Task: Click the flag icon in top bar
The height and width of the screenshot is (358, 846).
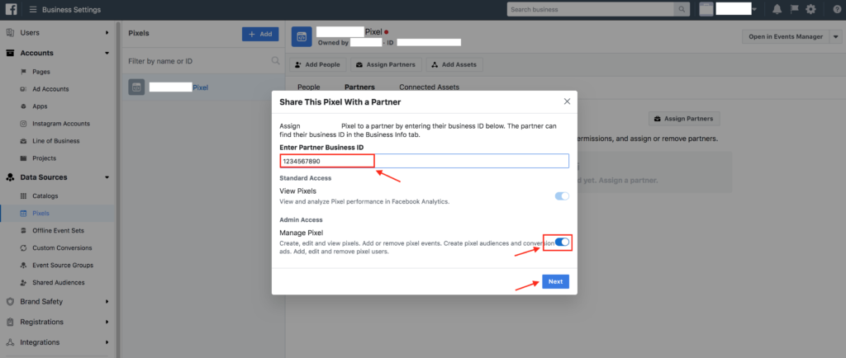Action: [x=794, y=9]
